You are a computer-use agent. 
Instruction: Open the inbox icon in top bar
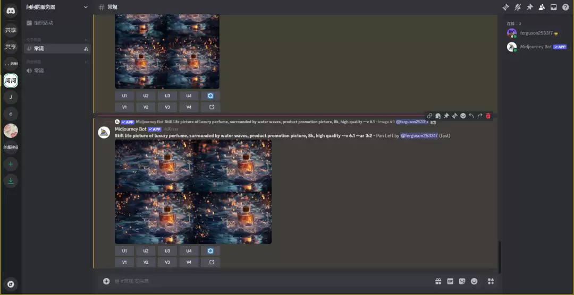[553, 7]
